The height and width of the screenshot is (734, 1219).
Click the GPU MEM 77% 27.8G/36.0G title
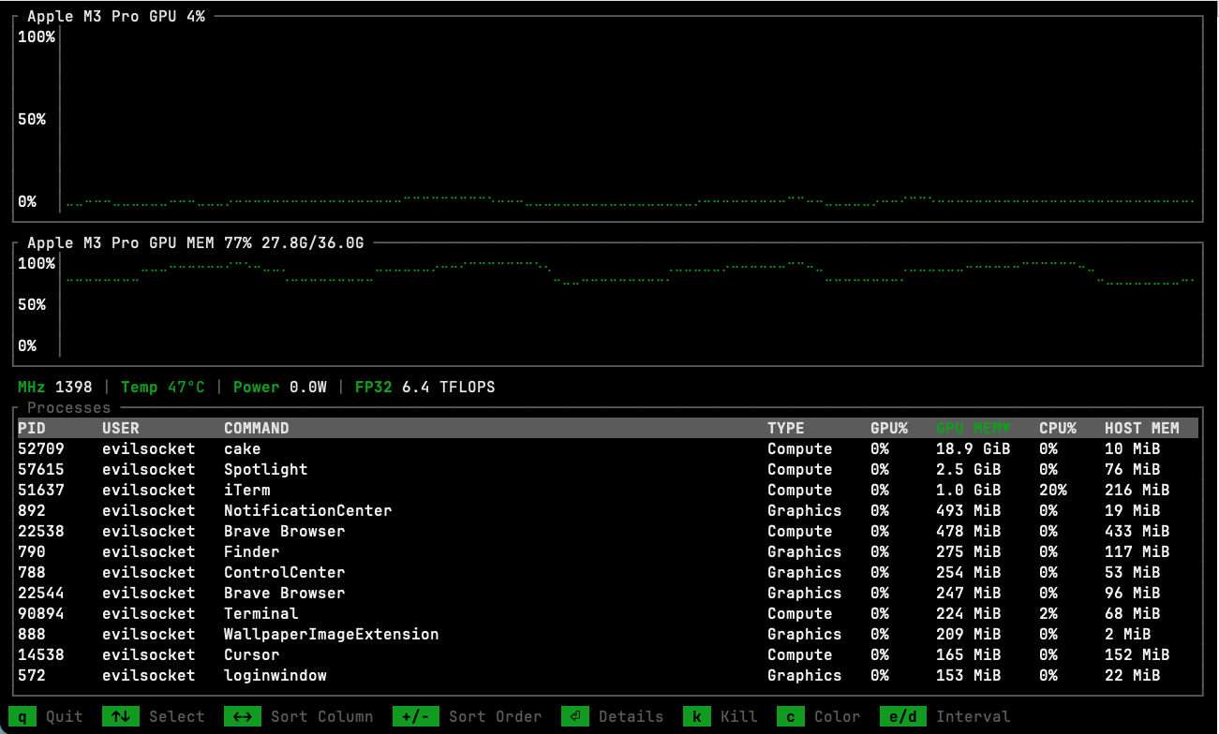196,242
